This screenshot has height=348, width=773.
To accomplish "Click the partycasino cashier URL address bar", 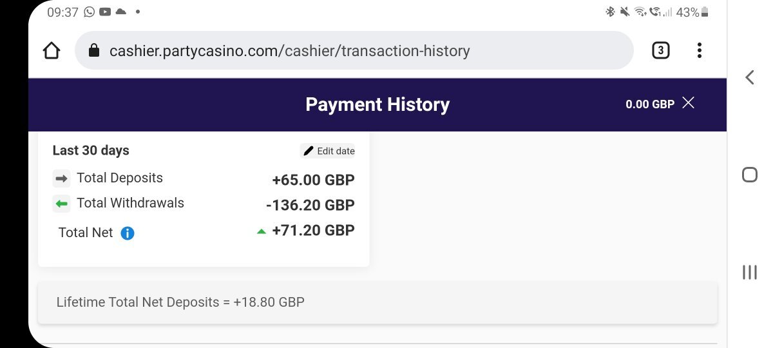I will click(290, 50).
